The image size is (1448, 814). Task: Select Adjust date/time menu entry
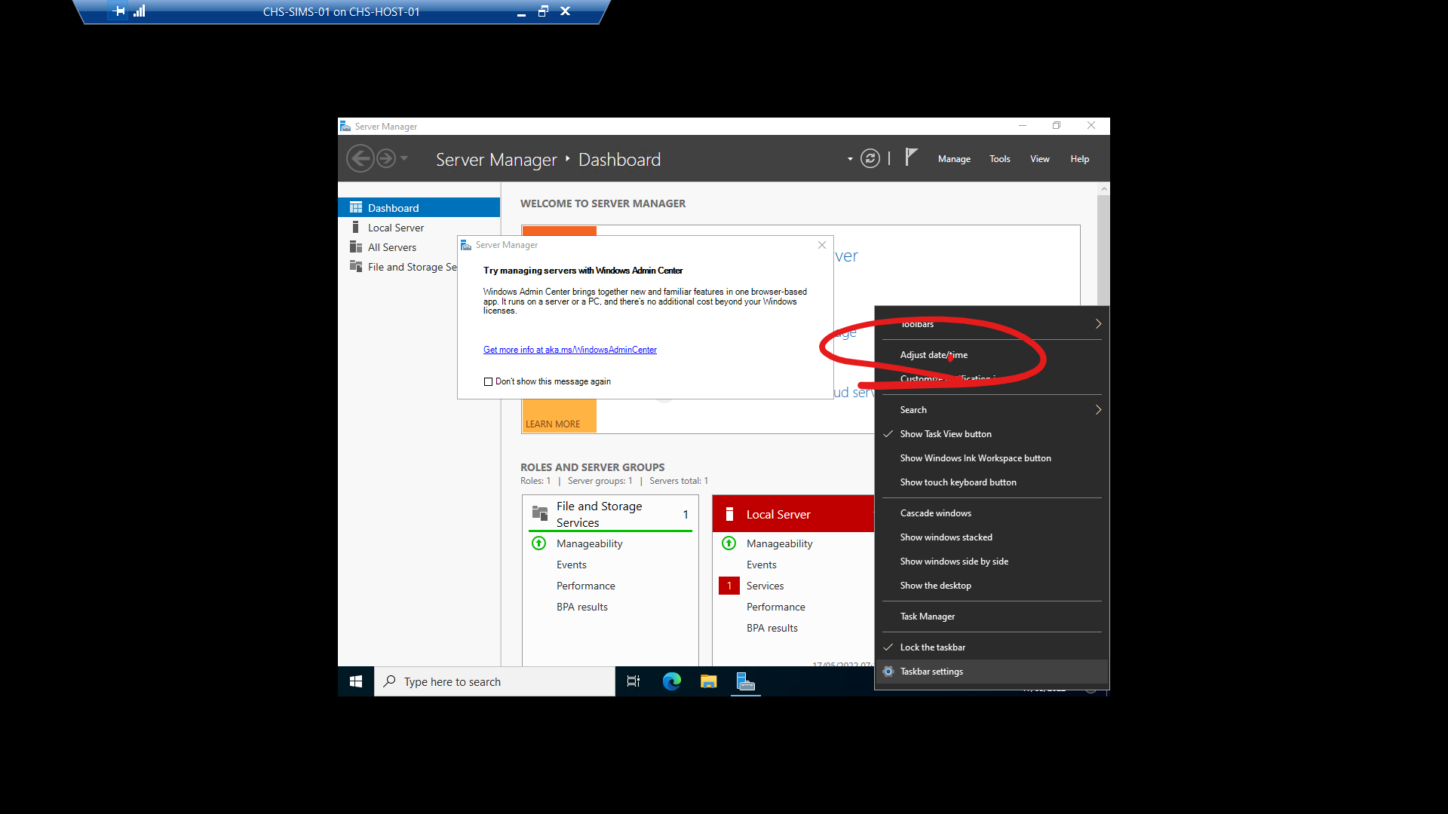[933, 355]
